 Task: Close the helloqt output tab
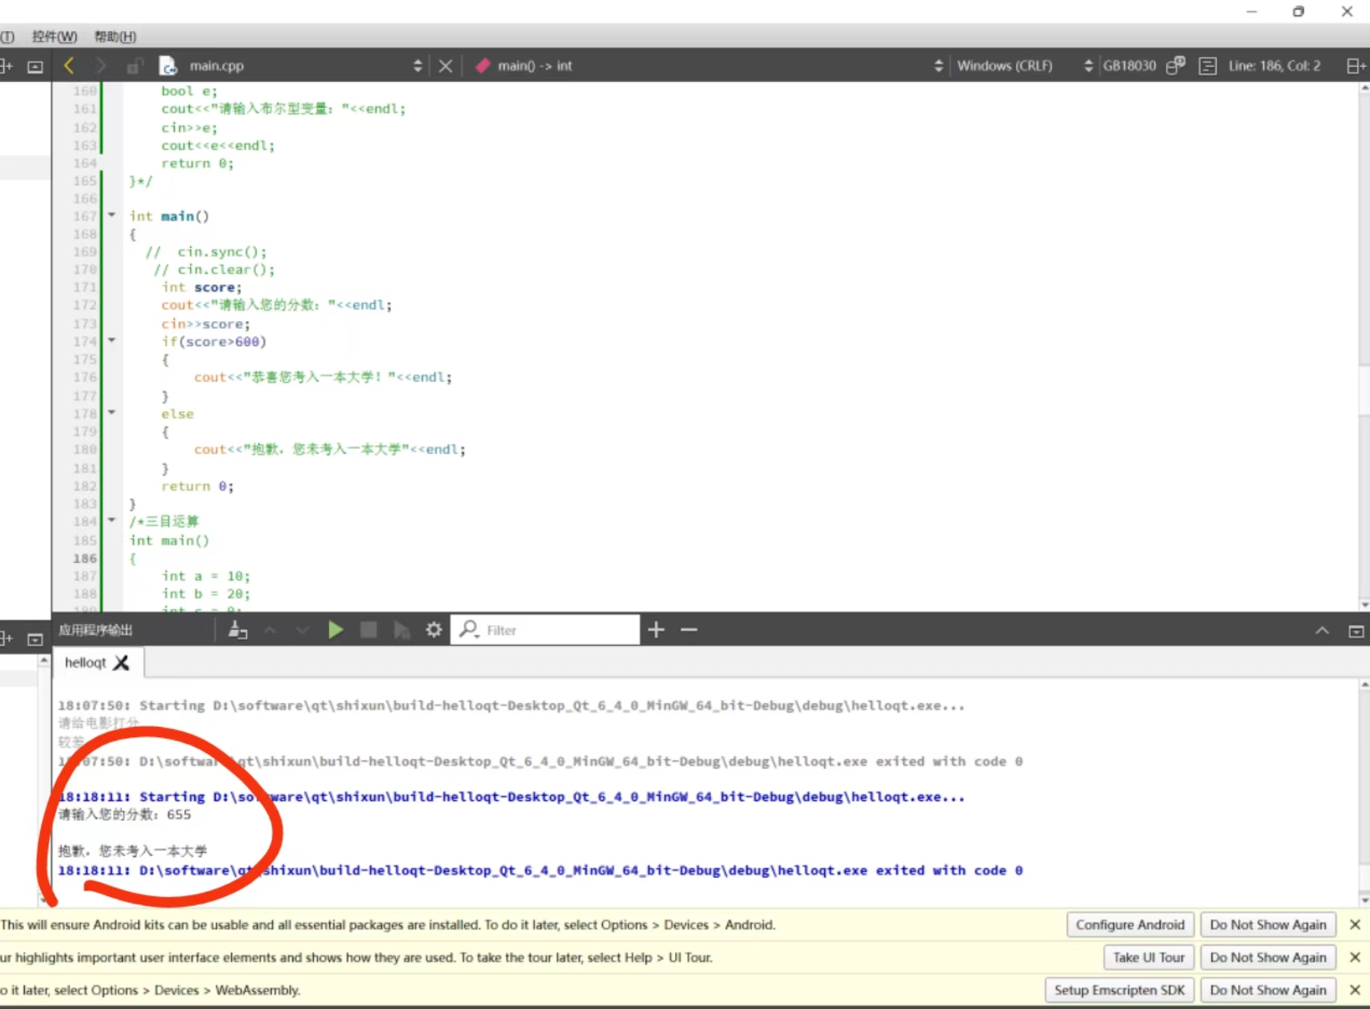(x=121, y=662)
